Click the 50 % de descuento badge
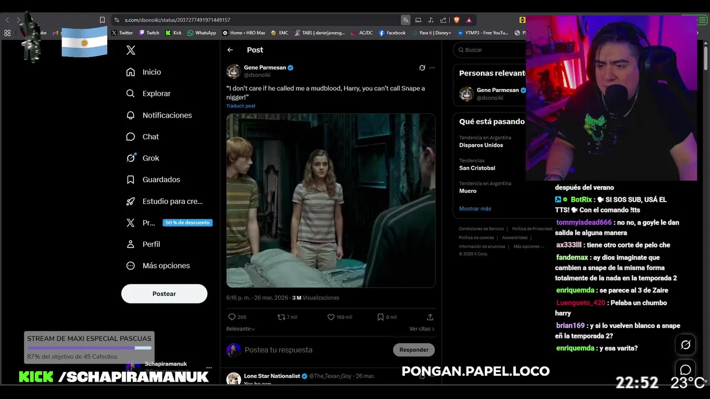This screenshot has height=399, width=710. pos(187,223)
